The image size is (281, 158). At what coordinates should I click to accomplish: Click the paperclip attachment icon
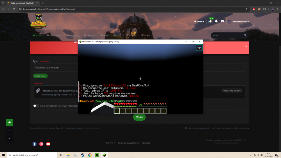click(38, 91)
